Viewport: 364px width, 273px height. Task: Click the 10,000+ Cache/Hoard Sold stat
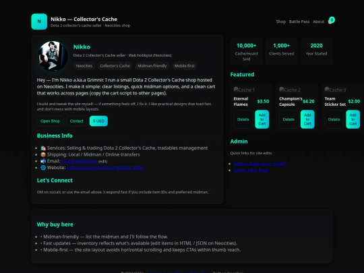coord(246,51)
